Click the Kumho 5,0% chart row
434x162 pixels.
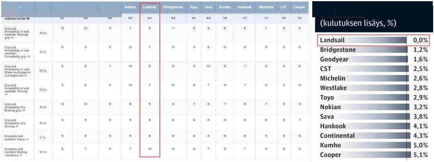[x=373, y=145]
